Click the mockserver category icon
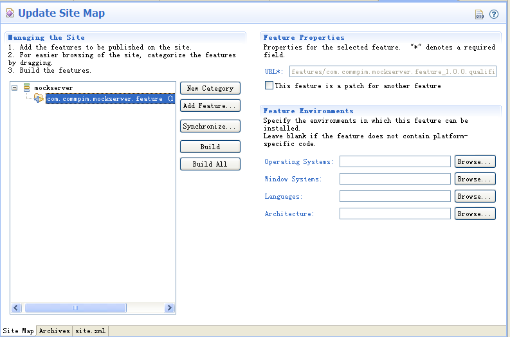 point(26,87)
